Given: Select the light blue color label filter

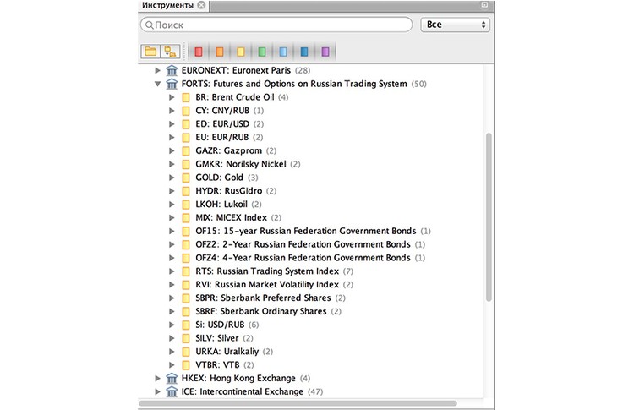Looking at the screenshot, I should coord(283,52).
